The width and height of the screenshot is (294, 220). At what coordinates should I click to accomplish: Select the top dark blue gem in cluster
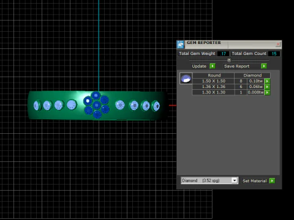coord(96,95)
